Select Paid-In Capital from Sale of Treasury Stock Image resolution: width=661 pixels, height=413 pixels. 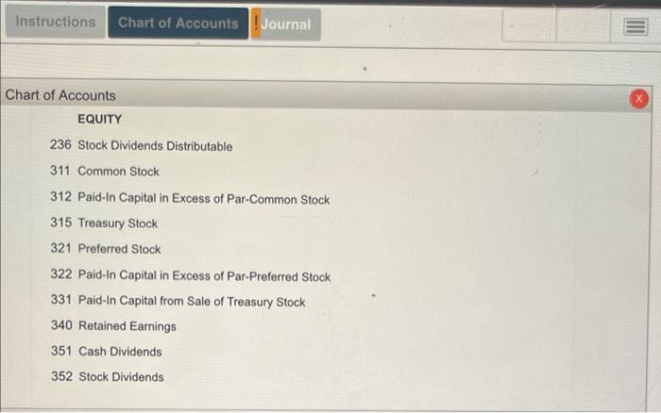[x=178, y=301]
